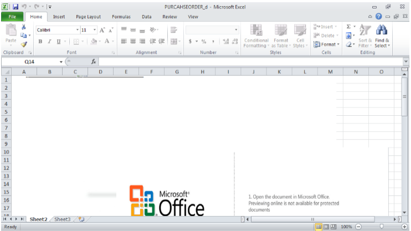411x231 pixels.
Task: Click the Increase Decimal icon
Action: (225, 41)
